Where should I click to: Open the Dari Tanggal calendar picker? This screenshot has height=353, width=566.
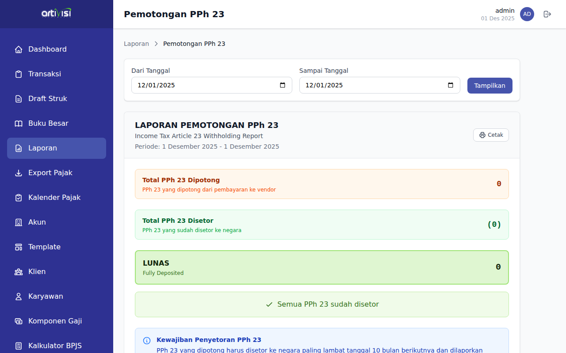point(283,85)
